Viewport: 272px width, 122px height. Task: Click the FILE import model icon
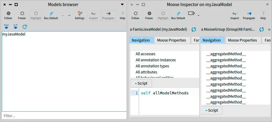tap(6, 26)
